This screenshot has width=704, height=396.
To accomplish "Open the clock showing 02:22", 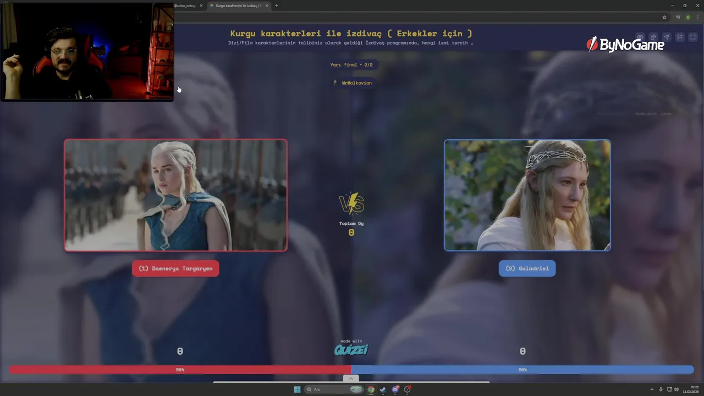I will (x=690, y=389).
